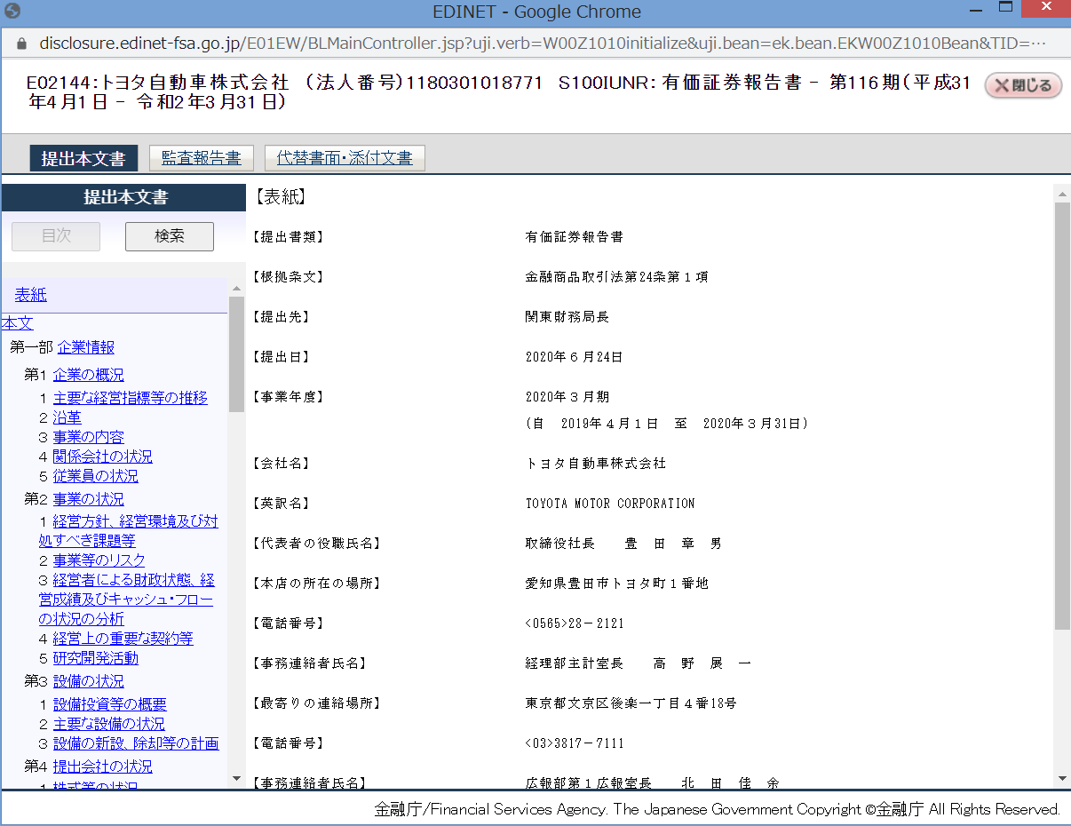Click the filing date 2020年6月24日
Screen dimensions: 1071x826
click(575, 357)
